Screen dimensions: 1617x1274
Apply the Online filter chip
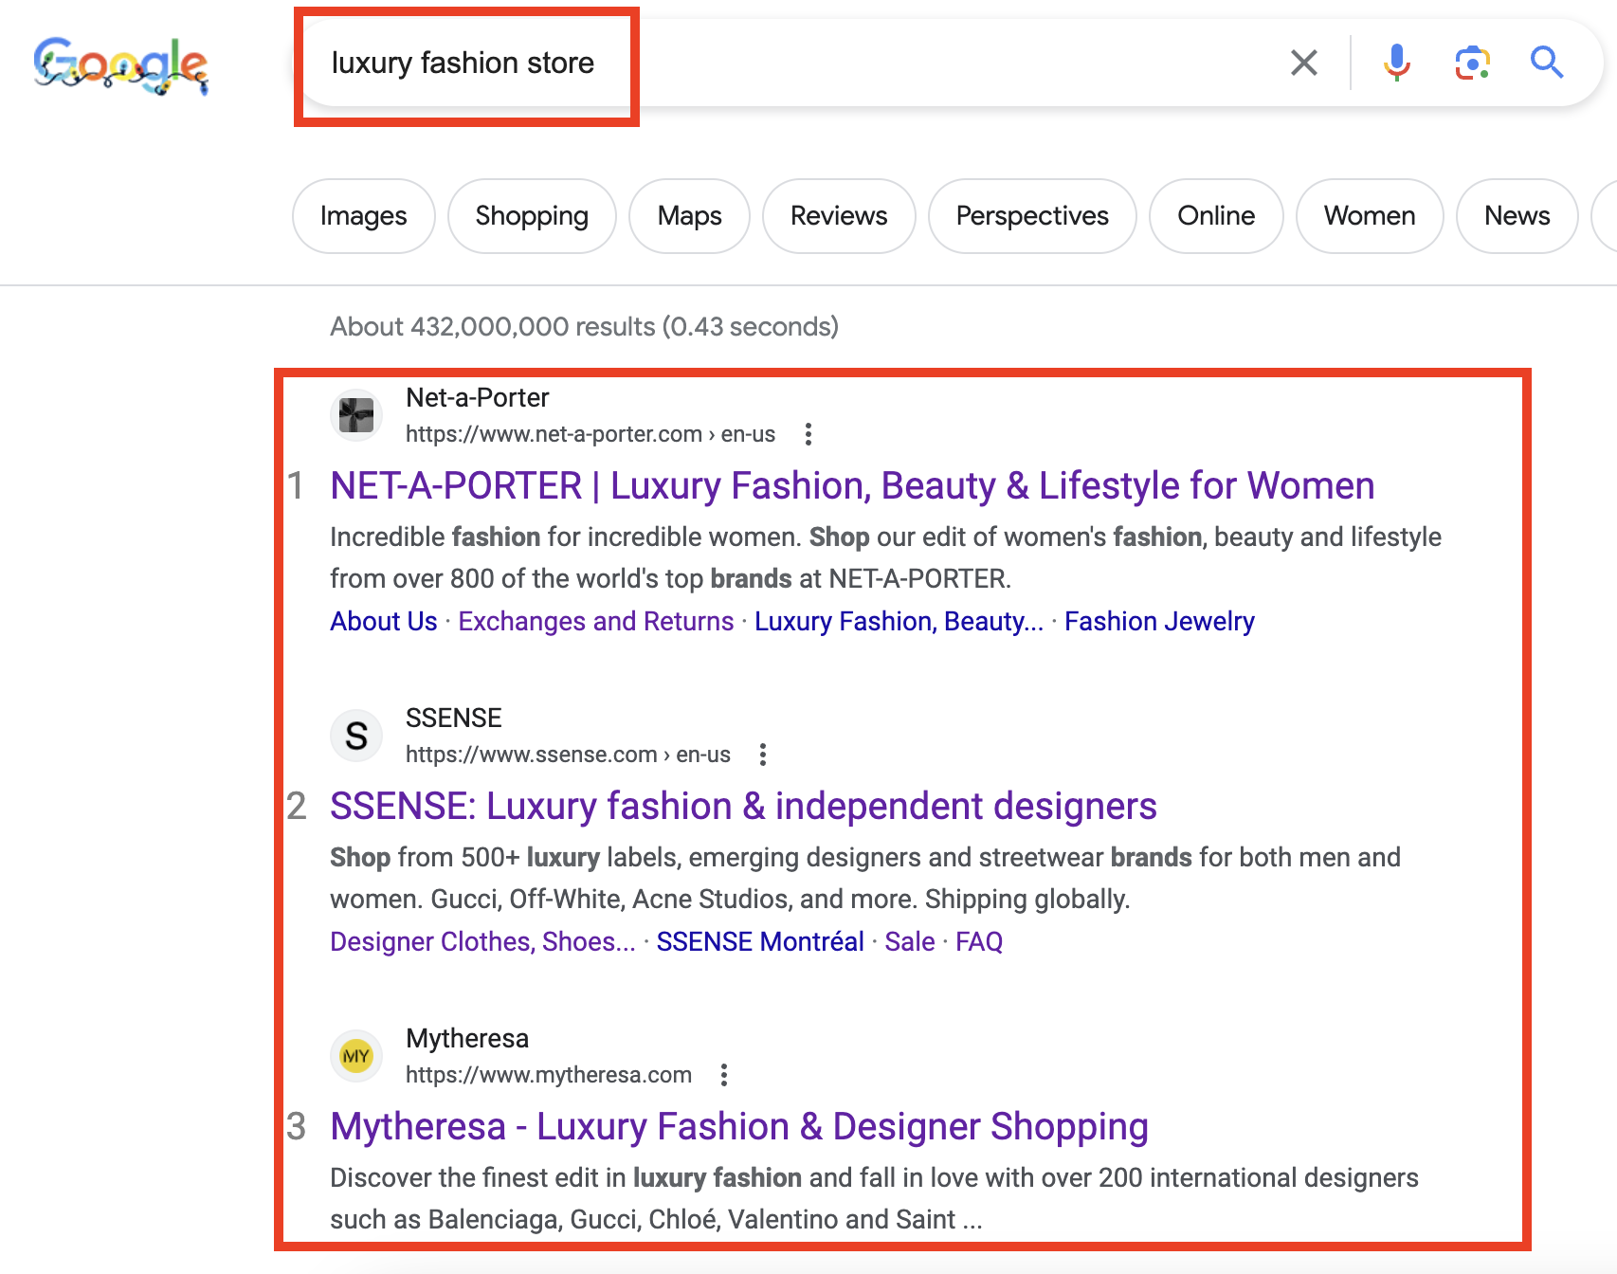(1216, 216)
